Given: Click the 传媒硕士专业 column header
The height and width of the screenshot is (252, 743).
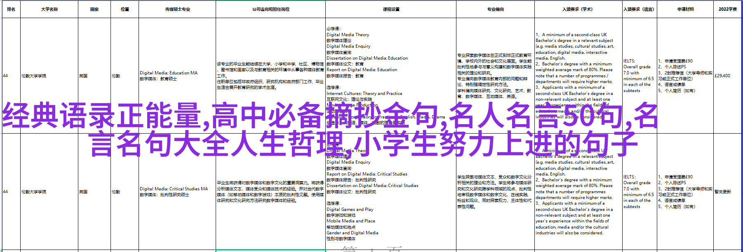Looking at the screenshot, I should coord(177,9).
